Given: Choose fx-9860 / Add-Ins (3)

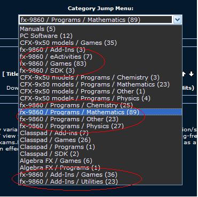Looking at the screenshot, I should tap(100, 50).
